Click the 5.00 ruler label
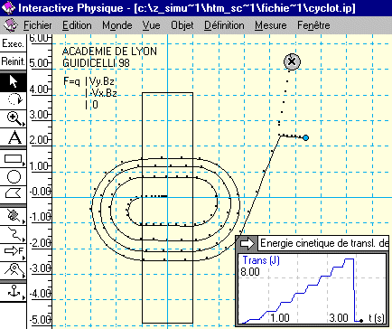This screenshot has height=329, width=392. [x=39, y=63]
